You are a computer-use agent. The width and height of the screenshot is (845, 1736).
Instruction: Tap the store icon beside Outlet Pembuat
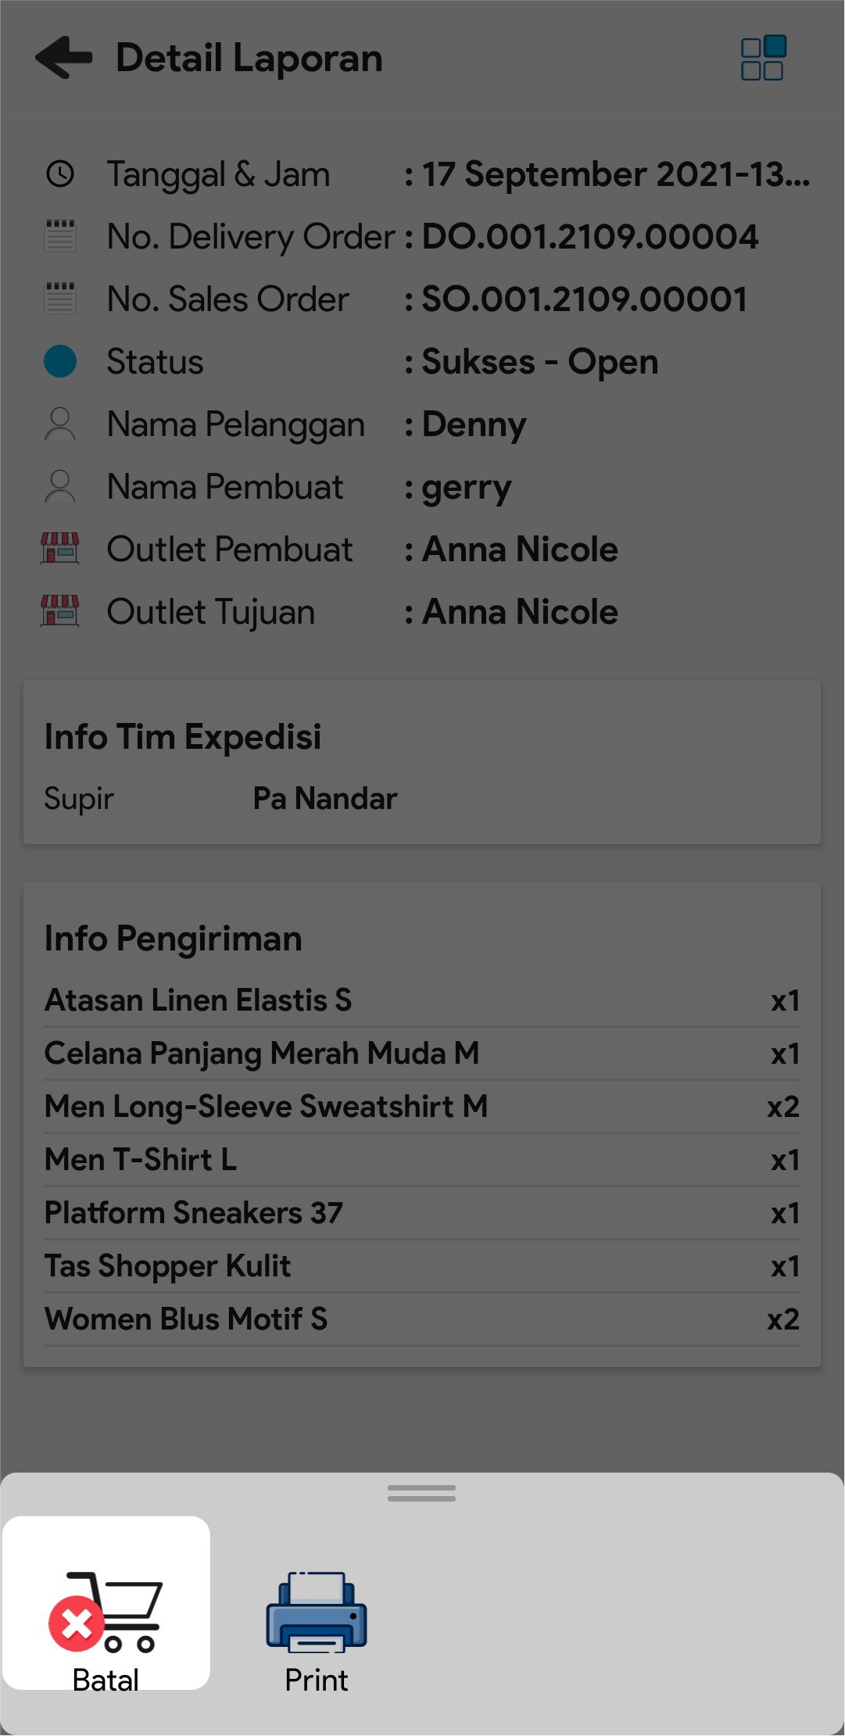[x=60, y=549]
